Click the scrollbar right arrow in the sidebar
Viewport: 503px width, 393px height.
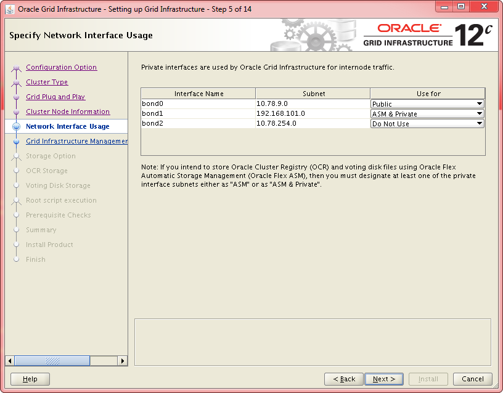pos(123,361)
